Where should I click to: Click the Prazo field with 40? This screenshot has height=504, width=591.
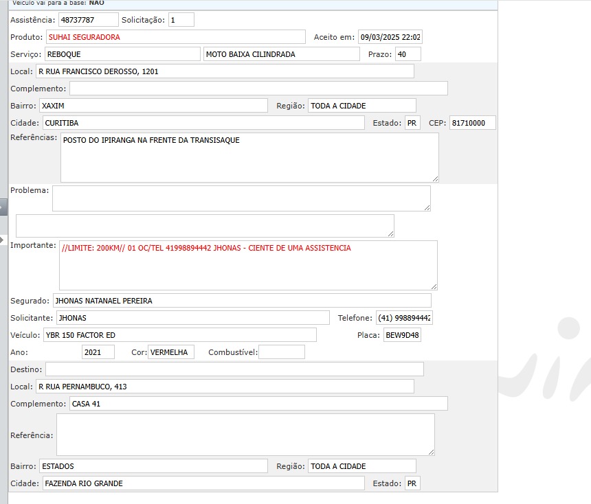click(x=408, y=54)
